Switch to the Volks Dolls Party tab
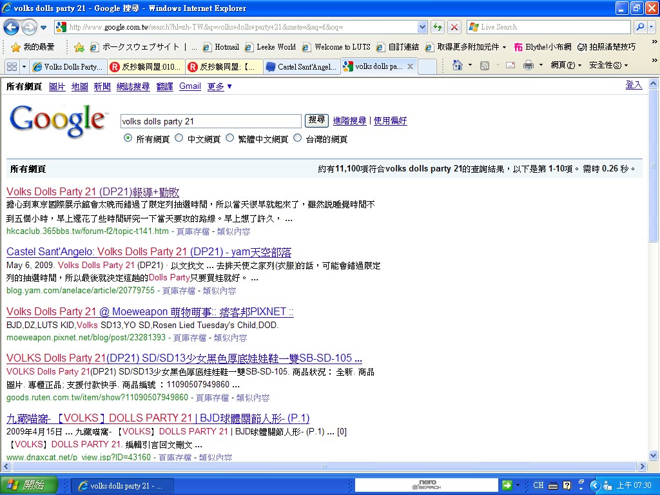660x495 pixels. pyautogui.click(x=68, y=66)
